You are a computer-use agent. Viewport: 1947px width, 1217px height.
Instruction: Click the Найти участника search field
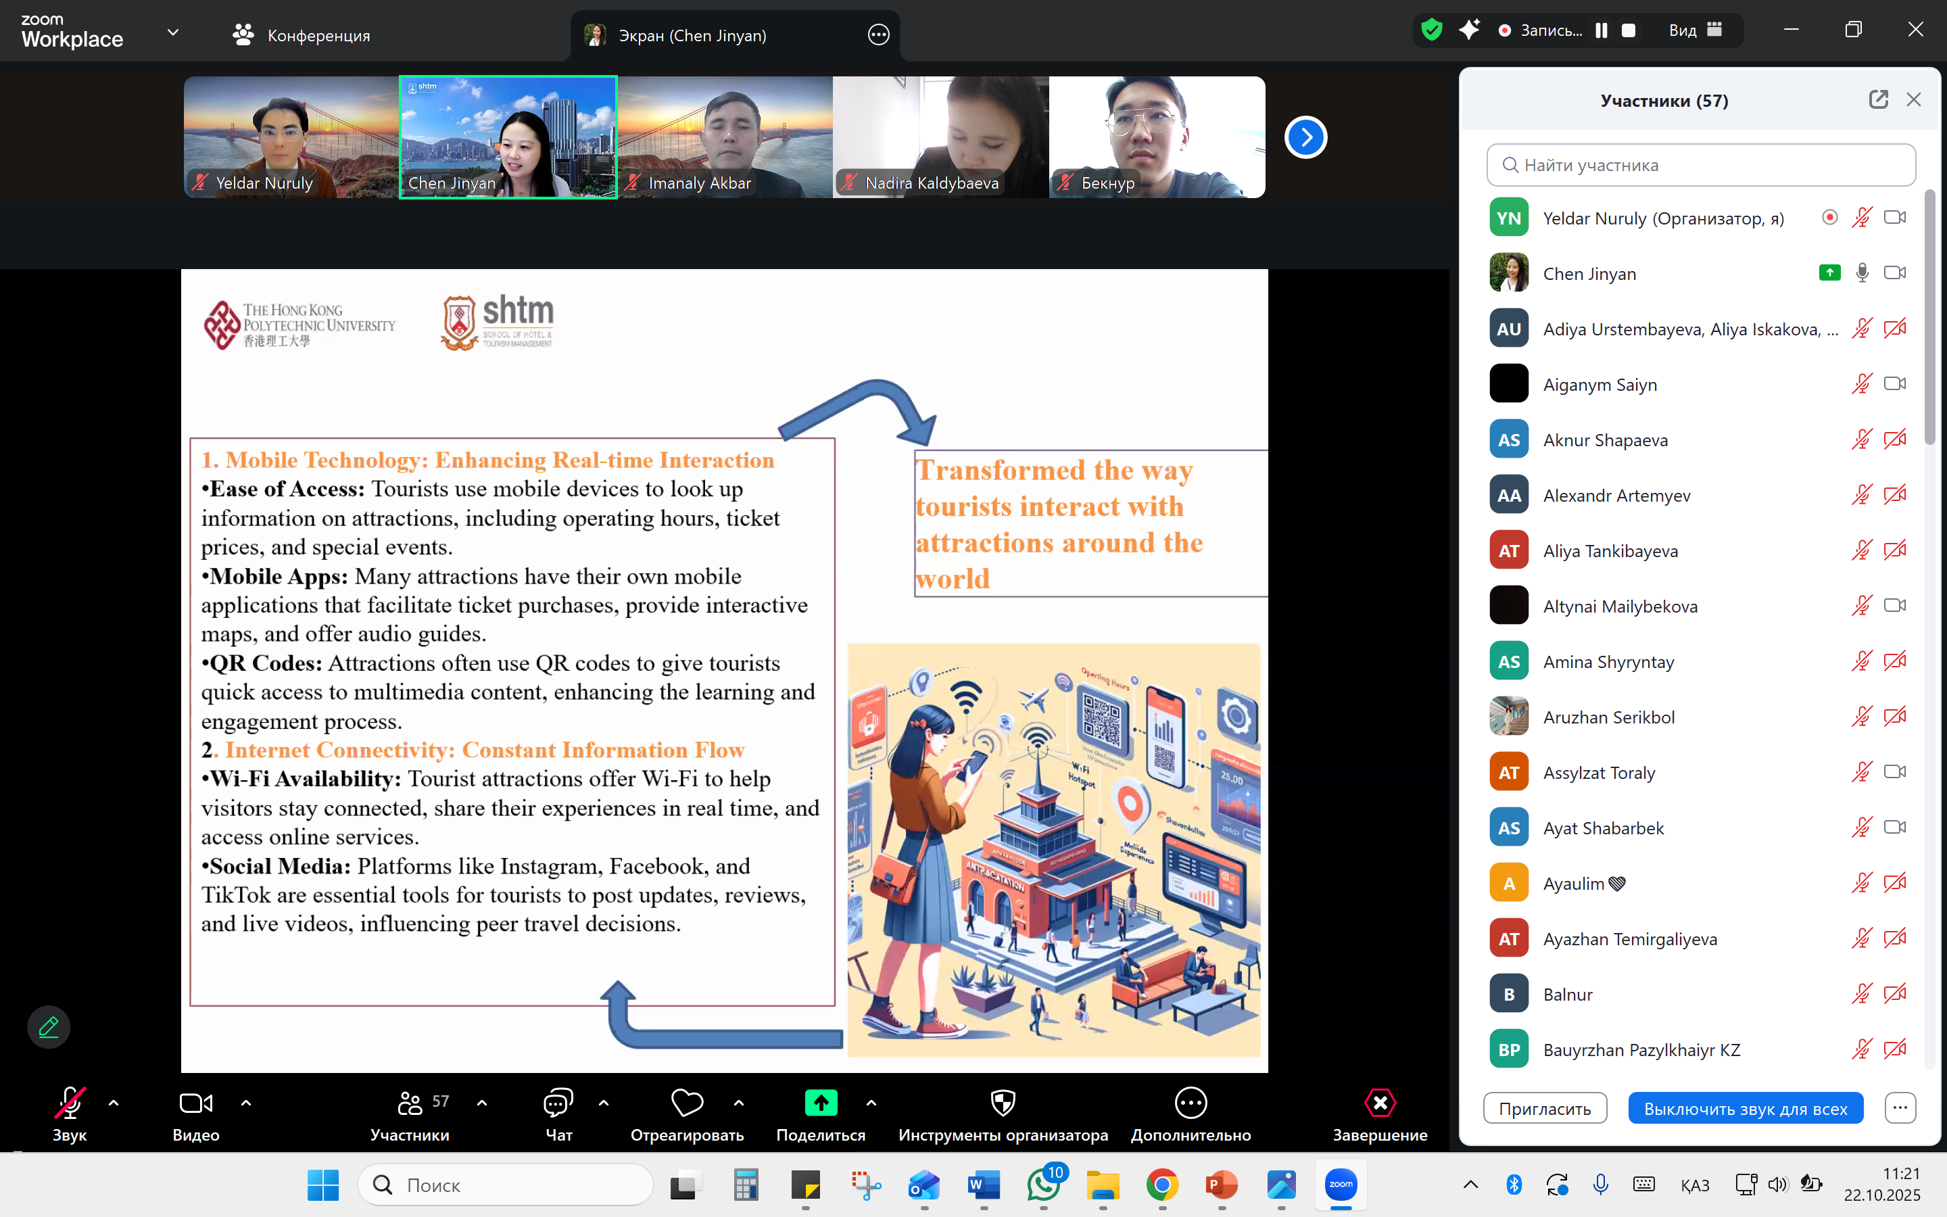coord(1701,165)
